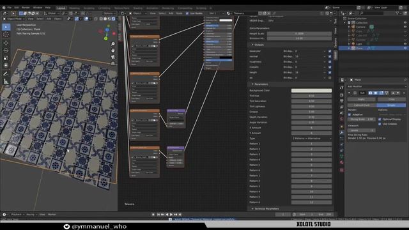Click the modifier Apply button

pyautogui.click(x=362, y=100)
